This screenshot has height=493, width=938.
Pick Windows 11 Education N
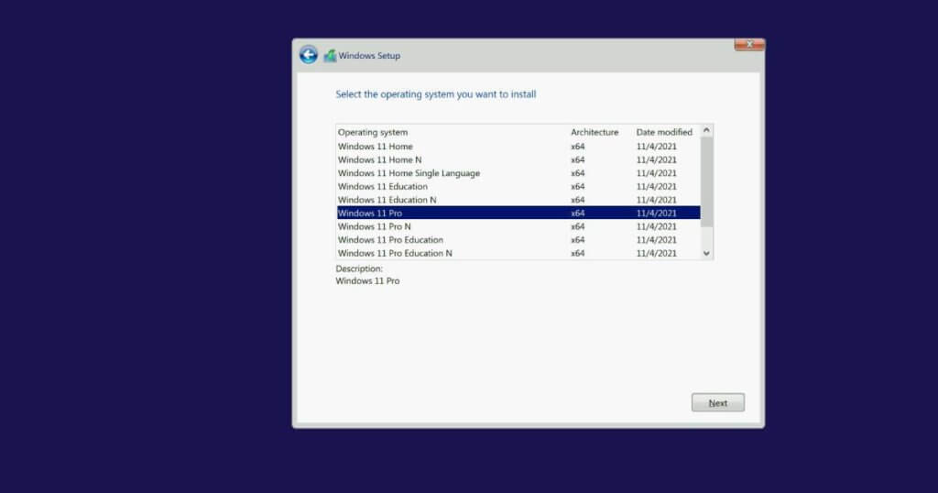[x=387, y=200]
